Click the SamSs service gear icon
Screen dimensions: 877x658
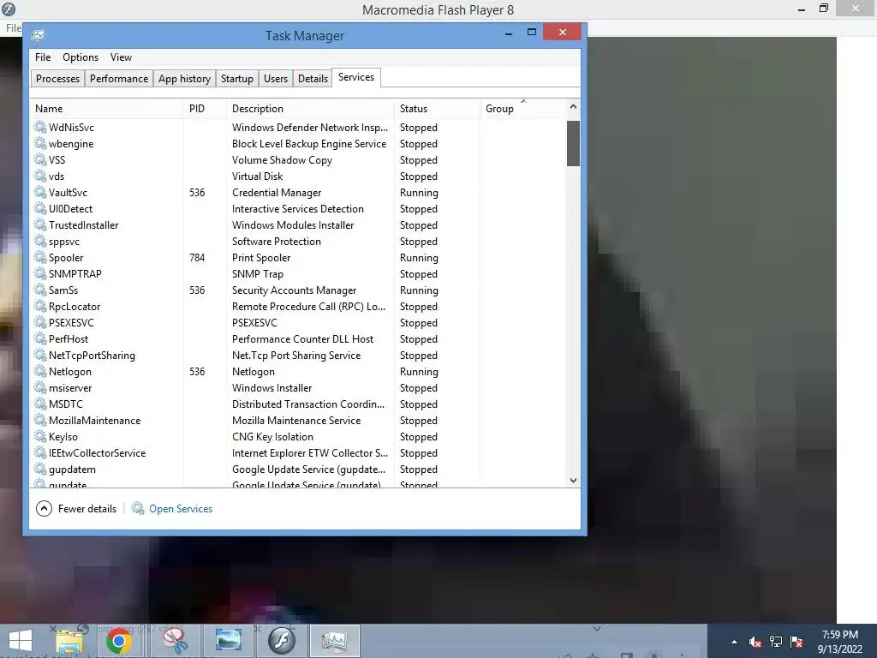pos(40,290)
